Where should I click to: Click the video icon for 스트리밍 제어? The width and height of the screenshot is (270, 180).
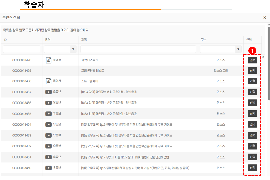coord(48,81)
